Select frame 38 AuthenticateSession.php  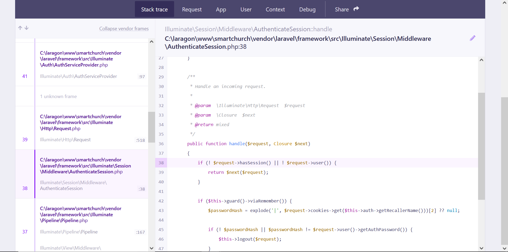point(82,174)
